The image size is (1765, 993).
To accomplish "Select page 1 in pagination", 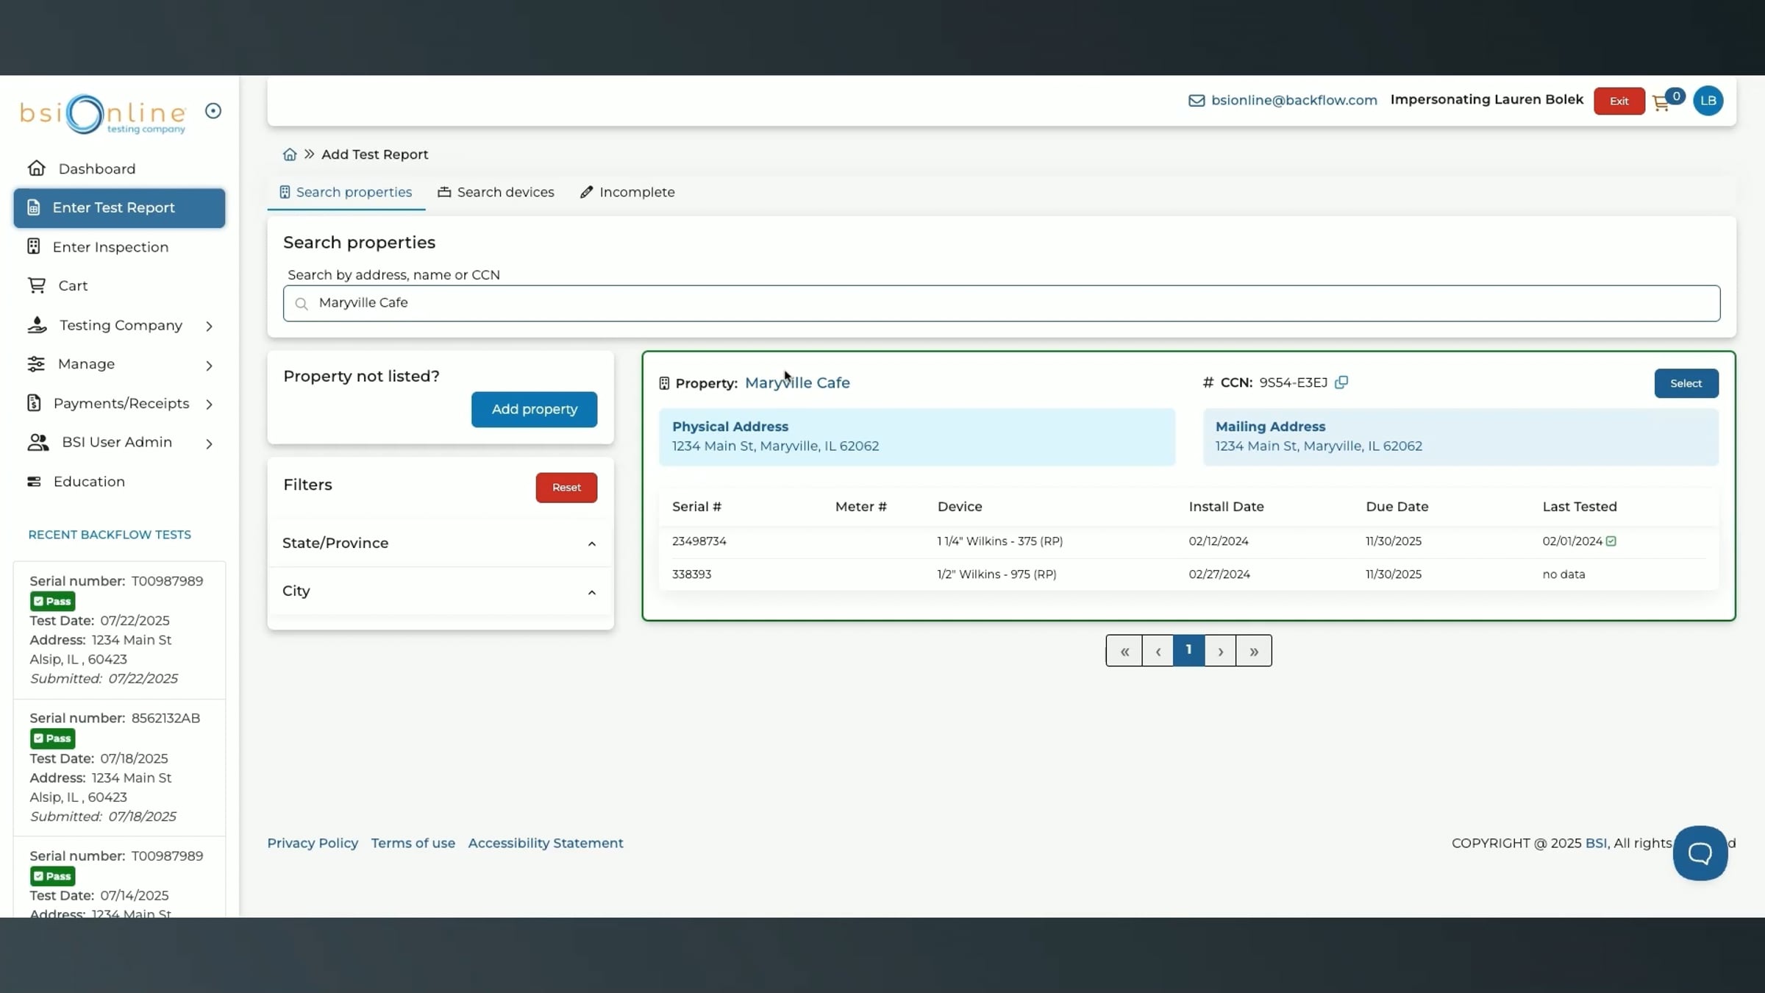I will (x=1188, y=650).
